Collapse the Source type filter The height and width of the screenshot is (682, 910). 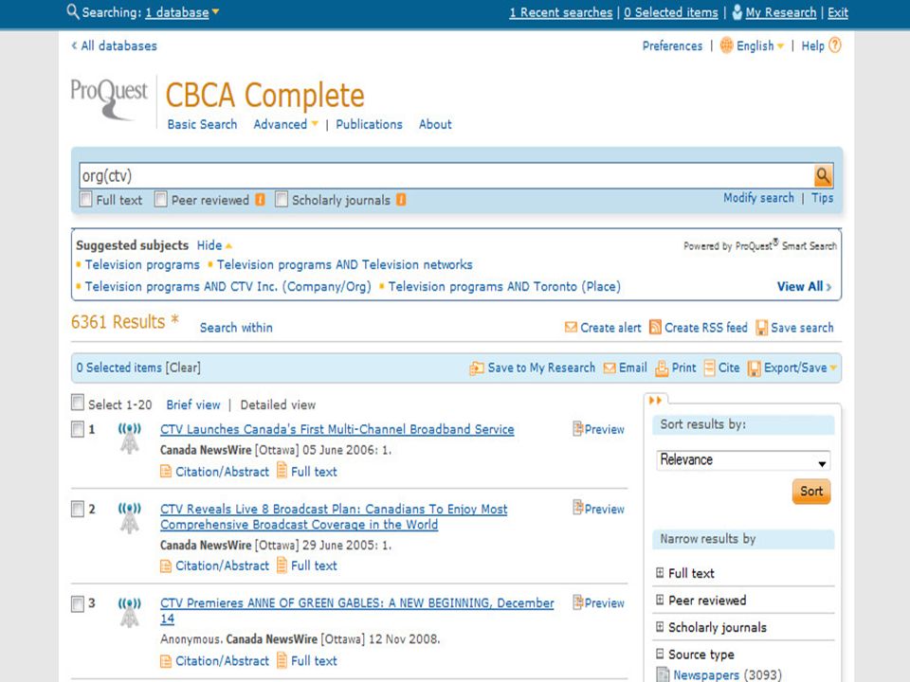pos(660,654)
